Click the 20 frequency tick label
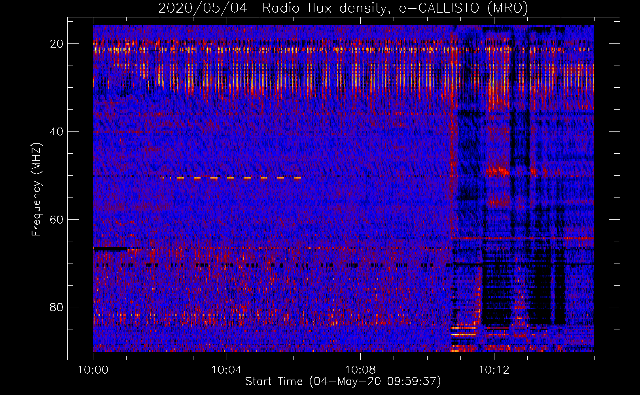Viewport: 640px width, 395px height. click(57, 44)
